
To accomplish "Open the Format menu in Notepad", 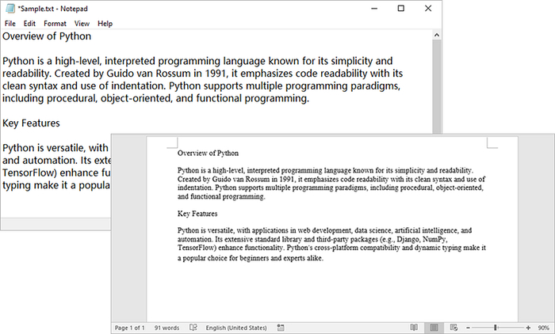I will click(x=55, y=24).
